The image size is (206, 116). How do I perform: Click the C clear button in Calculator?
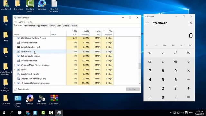pyautogui.click(x=163, y=62)
